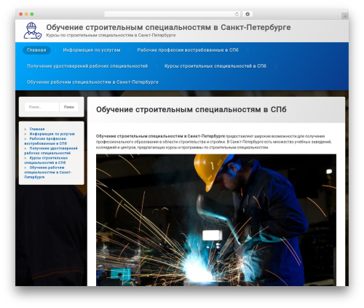The height and width of the screenshot is (308, 364).
Task: Click the red window close dot
Action: point(21,14)
